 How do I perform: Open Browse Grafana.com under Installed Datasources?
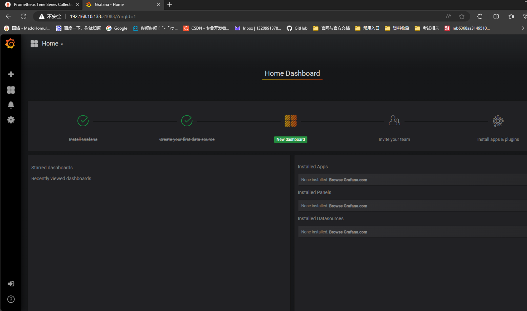(x=348, y=232)
